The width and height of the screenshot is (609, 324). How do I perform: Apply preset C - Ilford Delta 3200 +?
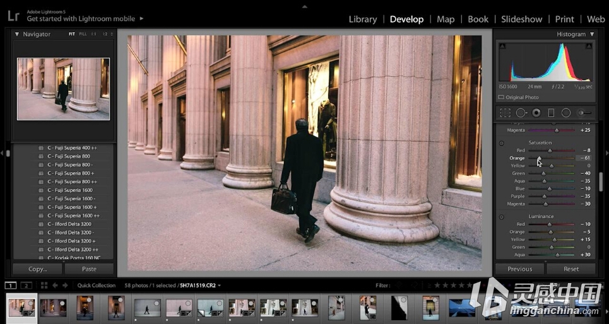click(71, 241)
